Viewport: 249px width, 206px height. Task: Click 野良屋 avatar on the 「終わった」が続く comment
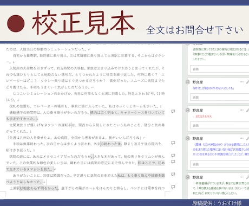tap(188, 82)
